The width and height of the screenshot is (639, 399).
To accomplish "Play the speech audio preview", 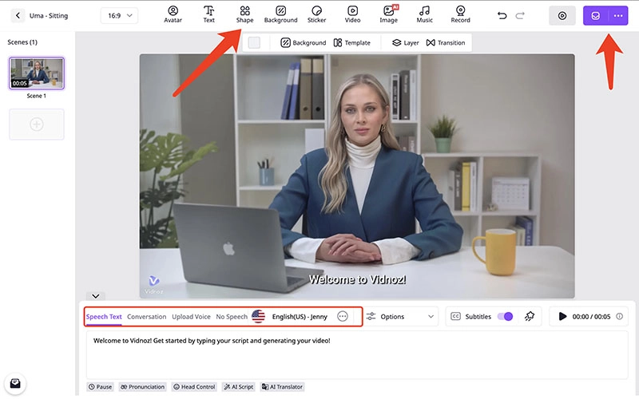I will (x=562, y=317).
